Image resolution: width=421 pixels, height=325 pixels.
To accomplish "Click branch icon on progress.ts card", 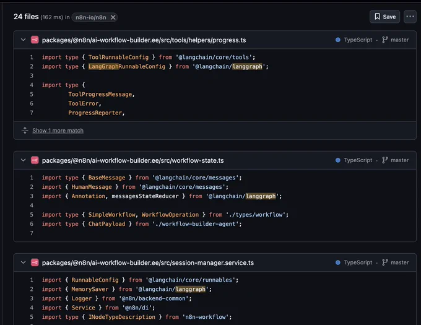I will pos(384,40).
